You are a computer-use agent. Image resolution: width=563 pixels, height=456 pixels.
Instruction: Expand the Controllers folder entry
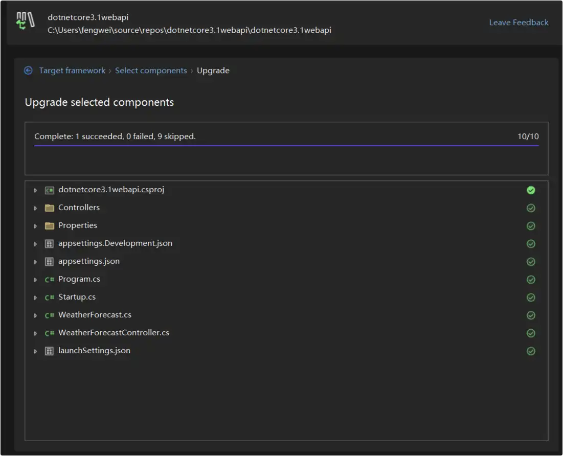[x=35, y=208]
